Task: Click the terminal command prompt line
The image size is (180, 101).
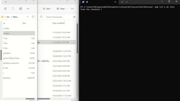Action: [x=127, y=8]
